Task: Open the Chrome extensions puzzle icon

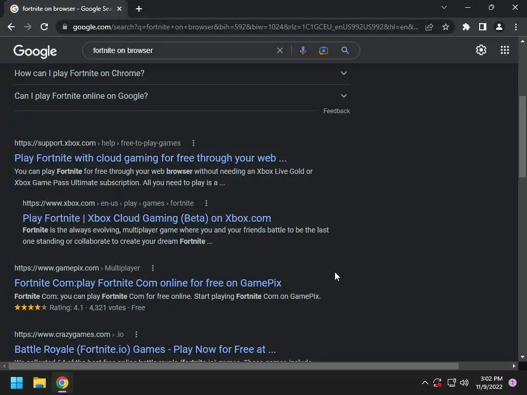Action: [x=466, y=27]
